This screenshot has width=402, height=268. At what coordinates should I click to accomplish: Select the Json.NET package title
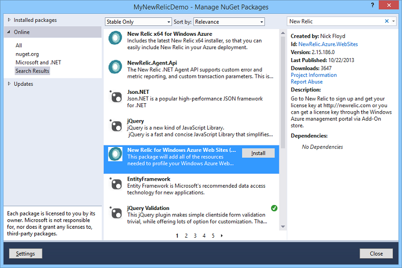point(138,92)
